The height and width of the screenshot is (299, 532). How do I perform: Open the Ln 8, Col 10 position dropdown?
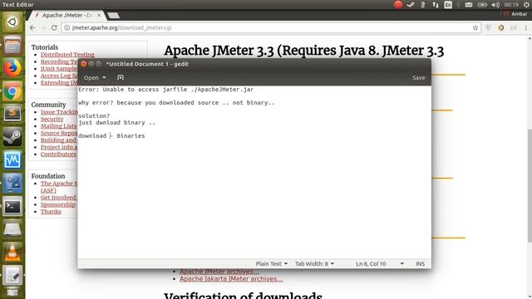pos(380,264)
